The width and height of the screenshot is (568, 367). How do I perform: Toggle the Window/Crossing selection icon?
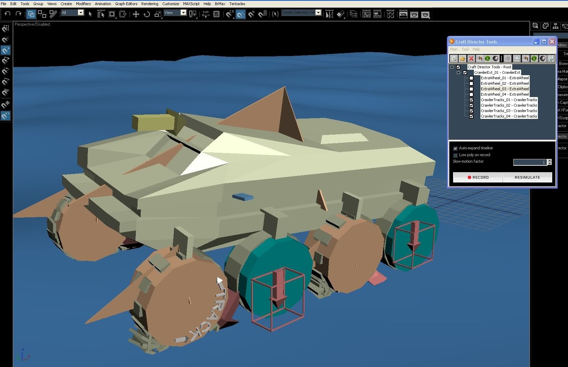123,14
